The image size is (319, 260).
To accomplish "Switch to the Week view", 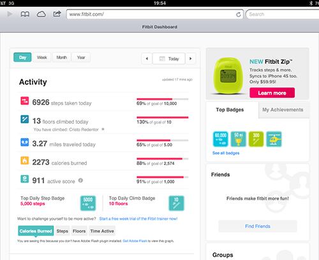I will 42,57.
